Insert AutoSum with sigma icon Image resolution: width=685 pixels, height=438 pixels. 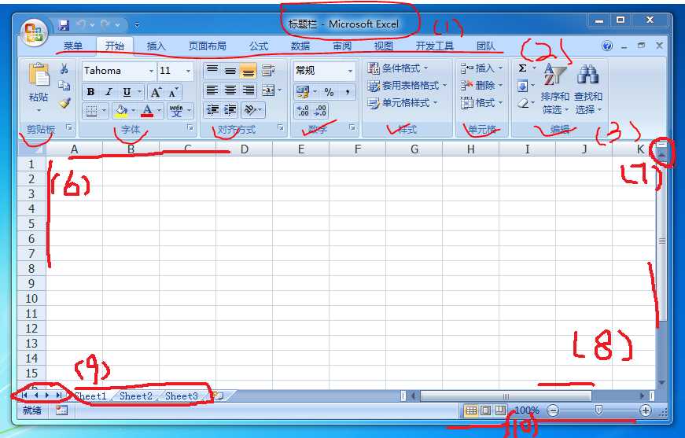pyautogui.click(x=522, y=68)
